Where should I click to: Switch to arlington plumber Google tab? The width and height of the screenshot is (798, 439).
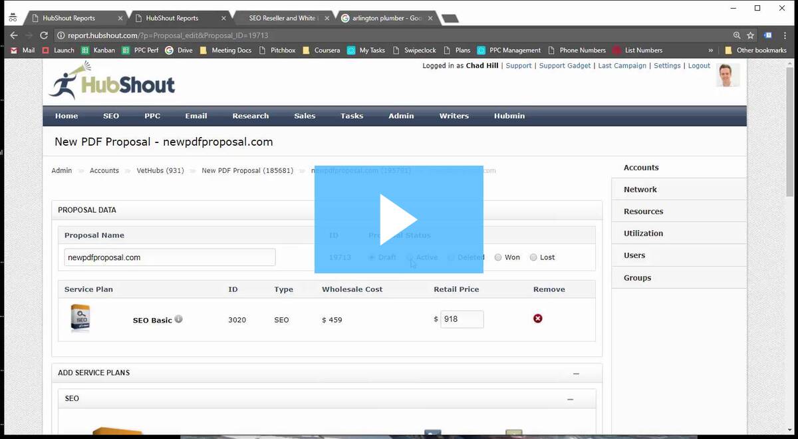pyautogui.click(x=387, y=18)
